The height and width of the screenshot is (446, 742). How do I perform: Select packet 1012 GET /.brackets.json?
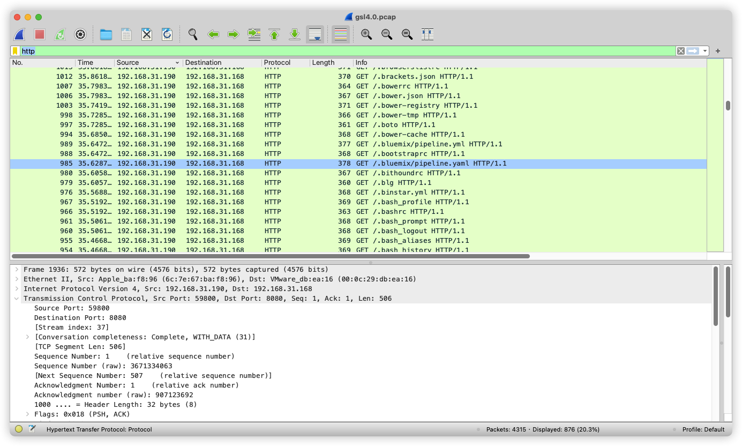[358, 77]
